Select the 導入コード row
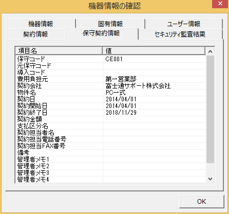The height and width of the screenshot is (214, 229). pos(110,73)
